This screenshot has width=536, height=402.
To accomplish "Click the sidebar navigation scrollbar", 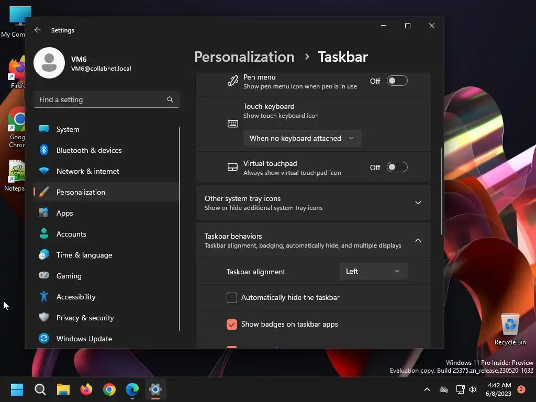I will (180, 229).
